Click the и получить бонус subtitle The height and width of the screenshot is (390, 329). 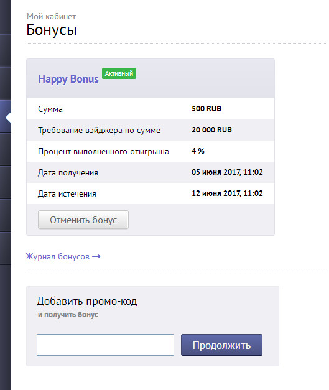pyautogui.click(x=68, y=315)
